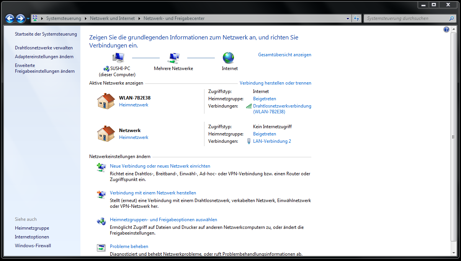This screenshot has width=461, height=261.
Task: Open Heimnetzgruppen- und Freigabeoptionen auswählen
Action: 163,220
